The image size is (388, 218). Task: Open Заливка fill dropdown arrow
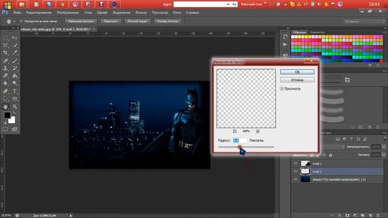pos(384,155)
